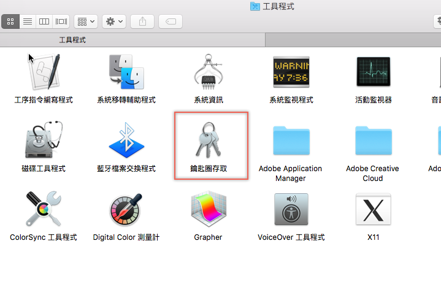Open the Grapher app icon

209,209
